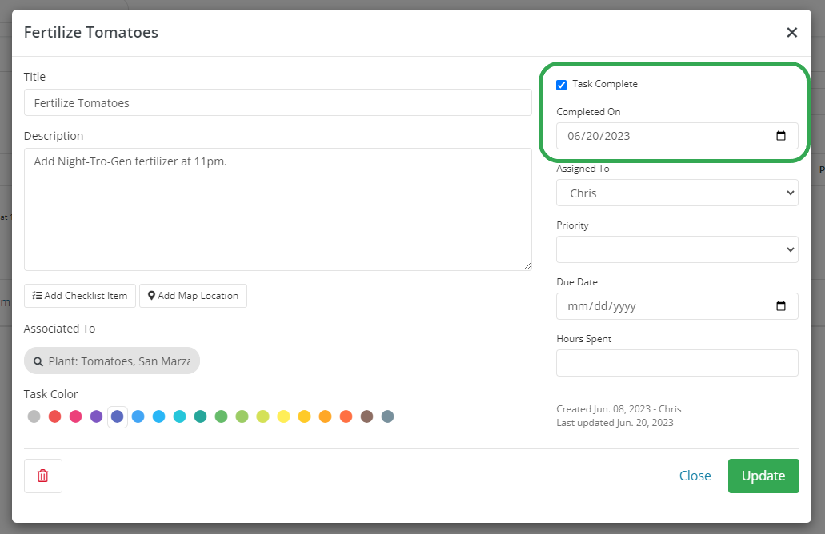825x534 pixels.
Task: Select the brown task color swatch
Action: click(x=366, y=416)
